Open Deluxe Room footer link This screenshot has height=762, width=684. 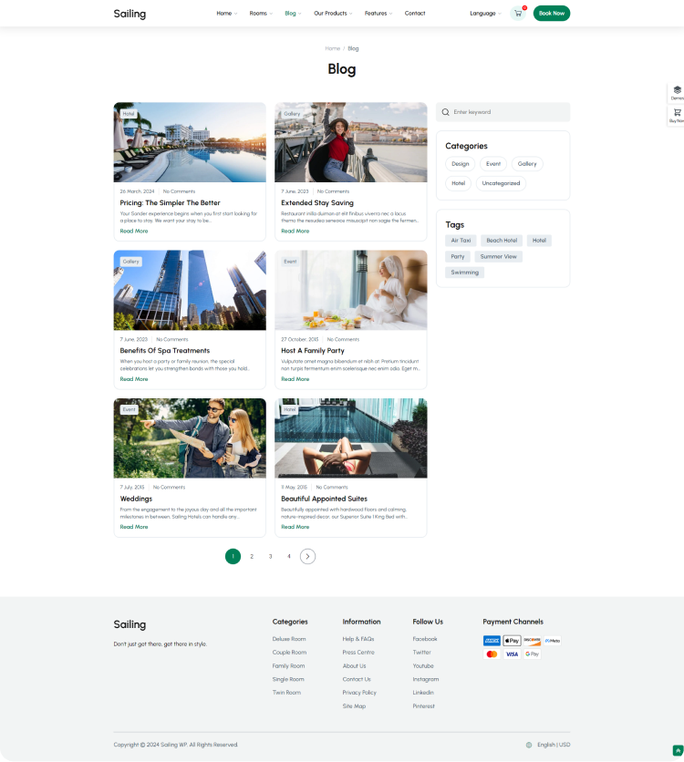click(289, 639)
